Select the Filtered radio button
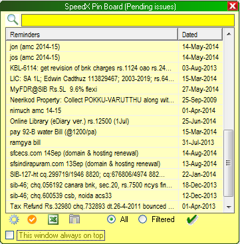The height and width of the screenshot is (244, 240). click(142, 219)
